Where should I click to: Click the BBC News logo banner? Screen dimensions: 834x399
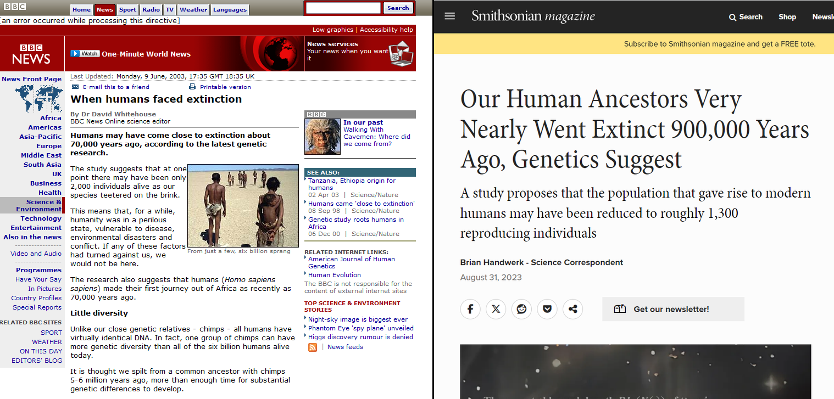tap(32, 54)
